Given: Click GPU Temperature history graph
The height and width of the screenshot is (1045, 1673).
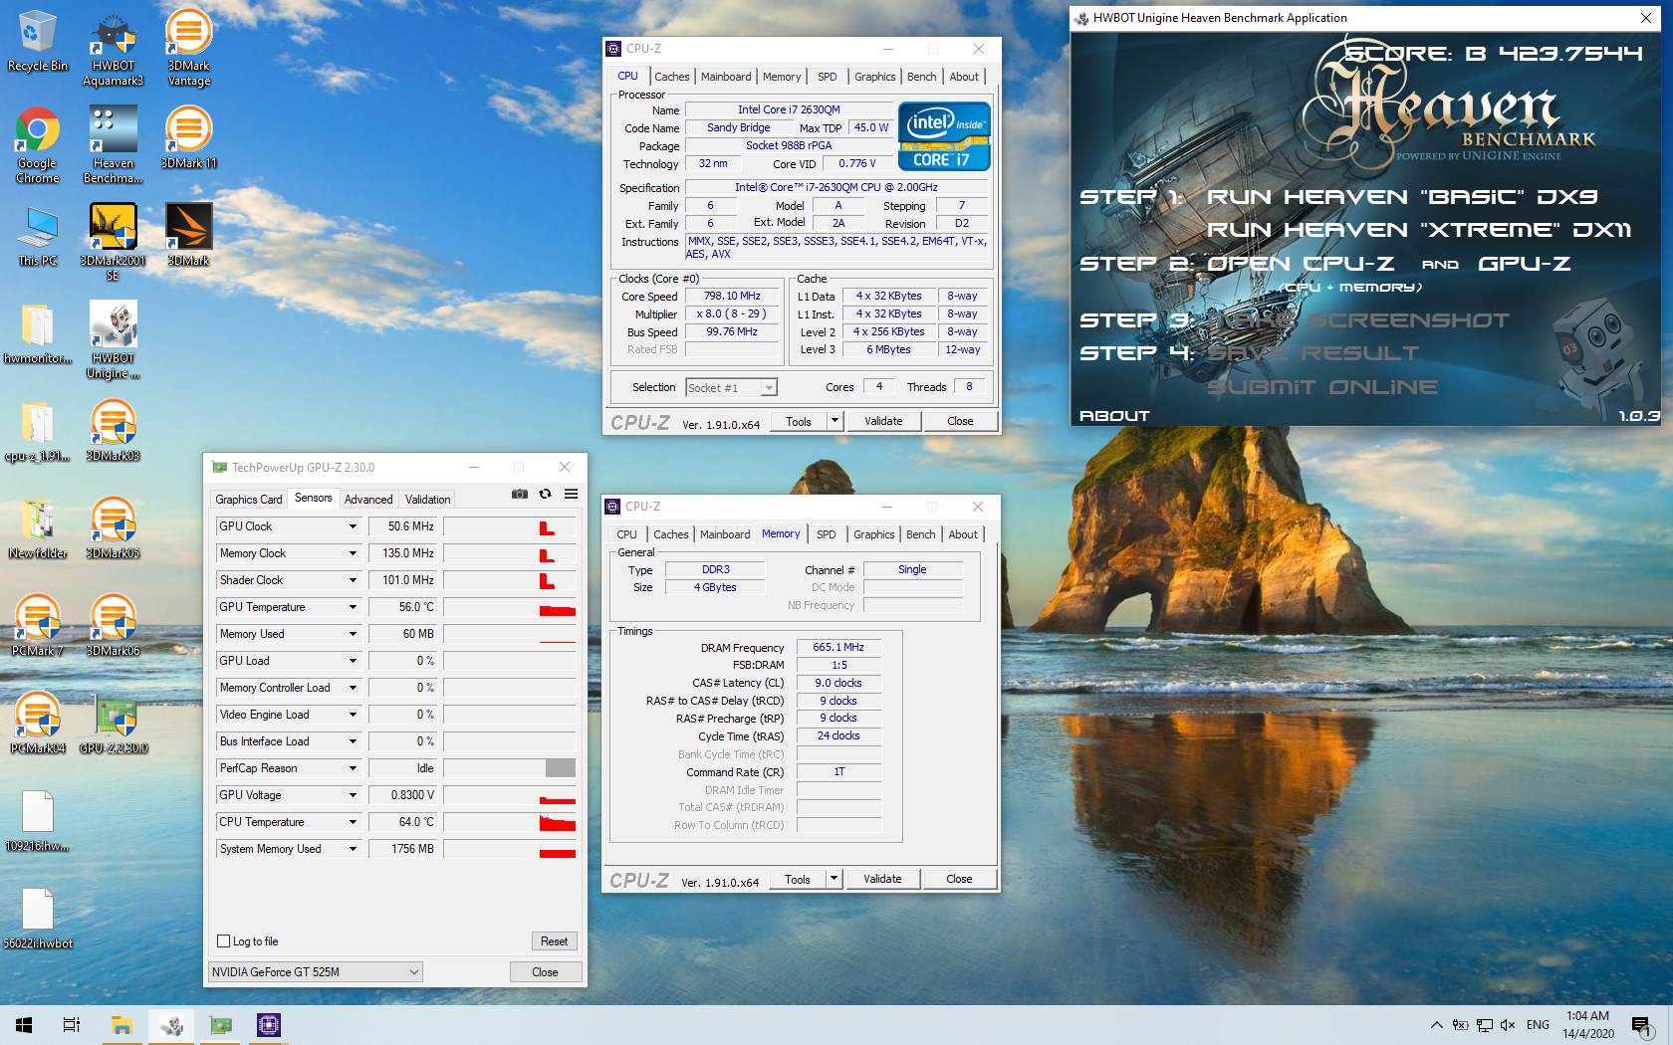Looking at the screenshot, I should (510, 607).
